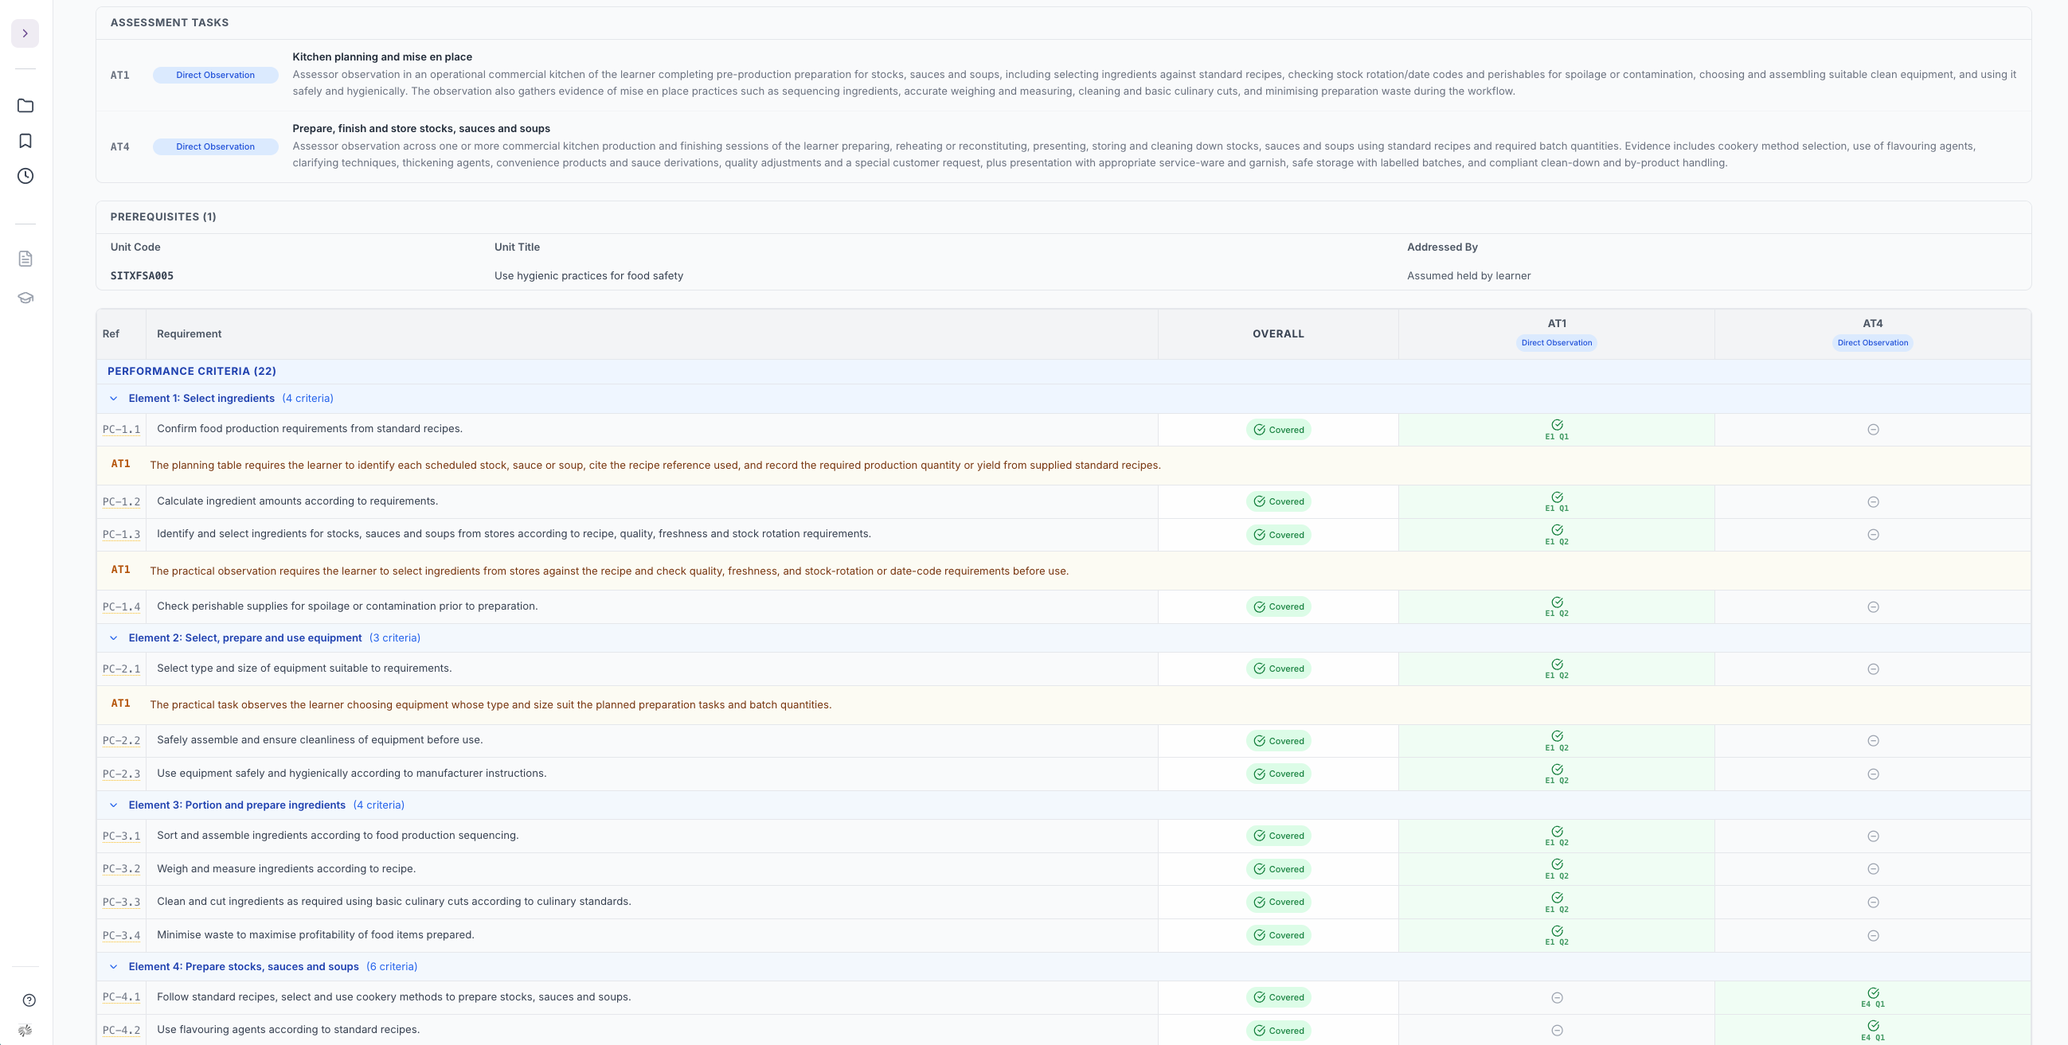This screenshot has width=2068, height=1045.
Task: Expand the sidebar with the chevron button
Action: (x=25, y=33)
